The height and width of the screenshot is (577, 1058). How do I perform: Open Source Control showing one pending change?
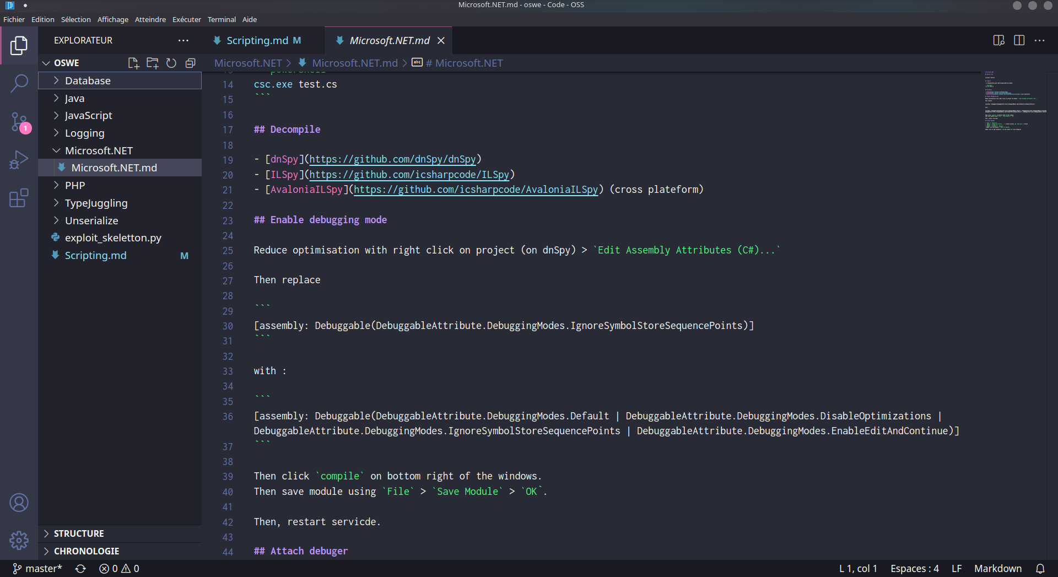(x=19, y=122)
